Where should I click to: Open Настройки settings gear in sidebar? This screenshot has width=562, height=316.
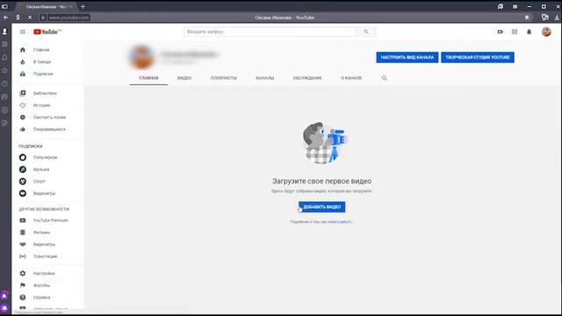(48, 273)
